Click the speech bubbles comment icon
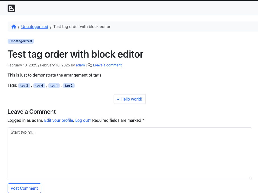 click(90, 65)
